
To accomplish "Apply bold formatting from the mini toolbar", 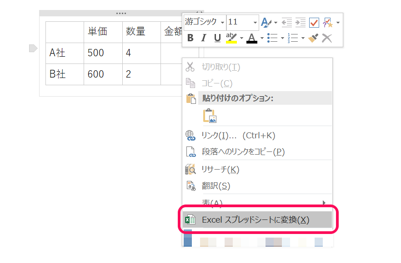I will 190,39.
